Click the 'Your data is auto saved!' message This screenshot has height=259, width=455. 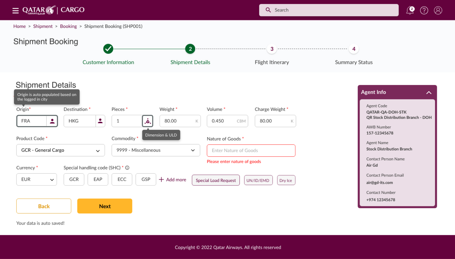[x=40, y=223]
